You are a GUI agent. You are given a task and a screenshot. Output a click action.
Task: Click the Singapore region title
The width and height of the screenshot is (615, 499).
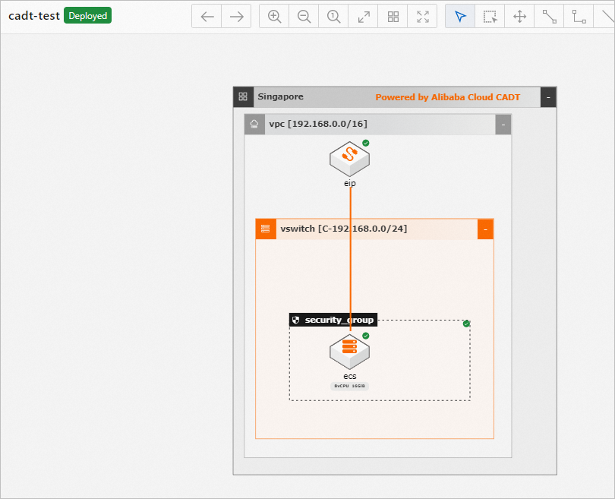coord(280,96)
